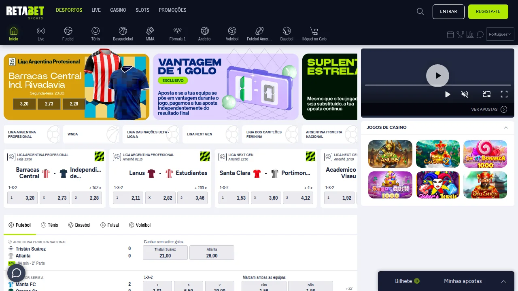Open the floating live chat button
The height and width of the screenshot is (291, 518).
coord(17,273)
